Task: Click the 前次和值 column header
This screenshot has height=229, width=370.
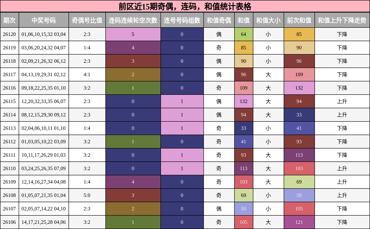Action: (x=299, y=20)
